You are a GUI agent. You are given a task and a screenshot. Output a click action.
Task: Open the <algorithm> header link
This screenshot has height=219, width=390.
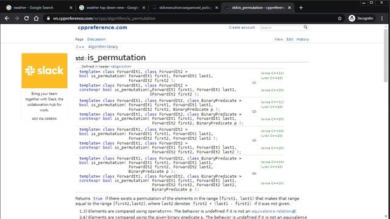(x=121, y=66)
